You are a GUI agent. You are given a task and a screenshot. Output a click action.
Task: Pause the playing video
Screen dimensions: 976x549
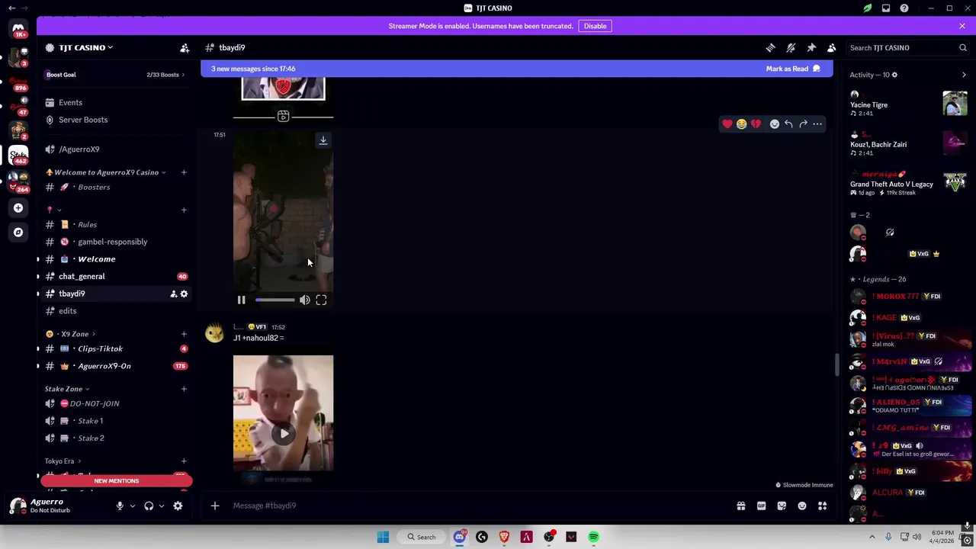241,300
